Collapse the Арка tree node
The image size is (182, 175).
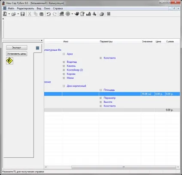coord(64,54)
